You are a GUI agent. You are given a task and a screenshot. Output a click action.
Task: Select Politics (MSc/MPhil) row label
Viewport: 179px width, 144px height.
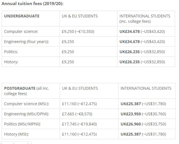click(x=23, y=124)
